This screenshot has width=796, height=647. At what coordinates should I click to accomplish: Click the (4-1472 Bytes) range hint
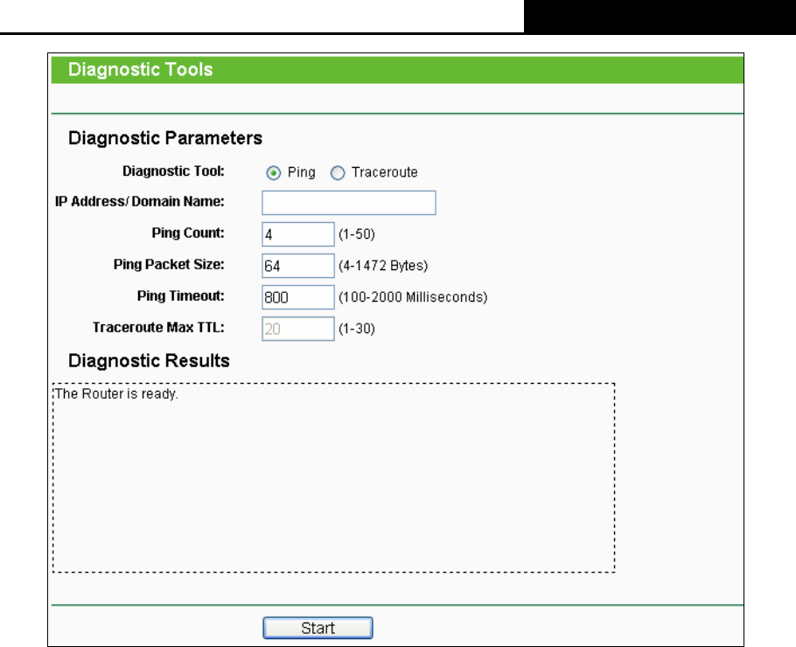pos(383,266)
